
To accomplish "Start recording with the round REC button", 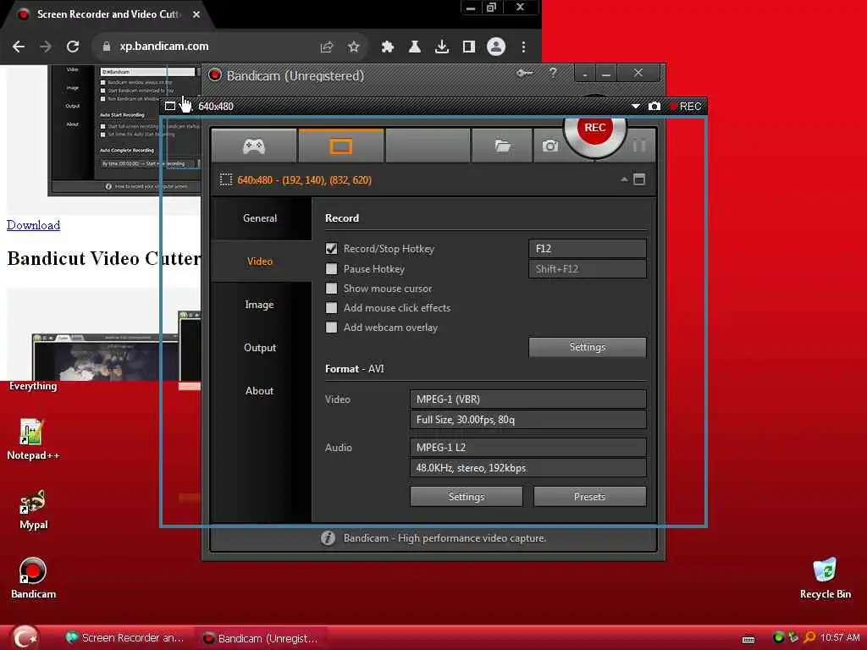I will 595,129.
